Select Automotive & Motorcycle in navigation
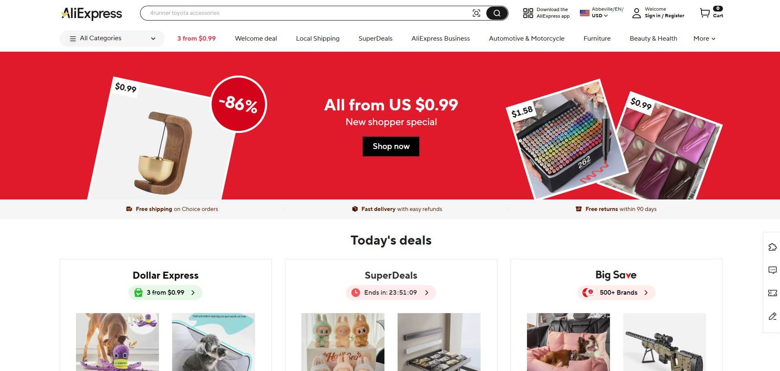 pyautogui.click(x=527, y=39)
